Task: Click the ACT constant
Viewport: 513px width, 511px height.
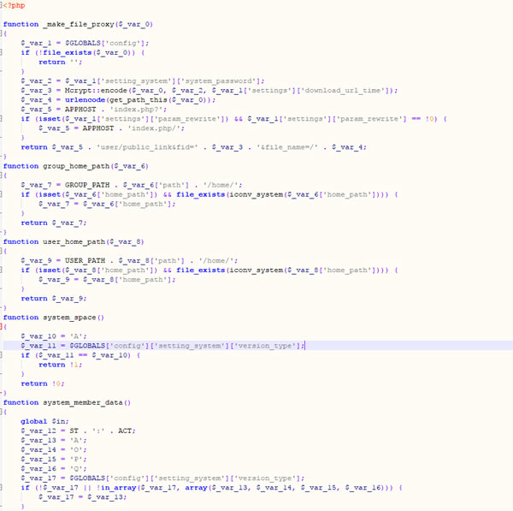Action: point(125,431)
